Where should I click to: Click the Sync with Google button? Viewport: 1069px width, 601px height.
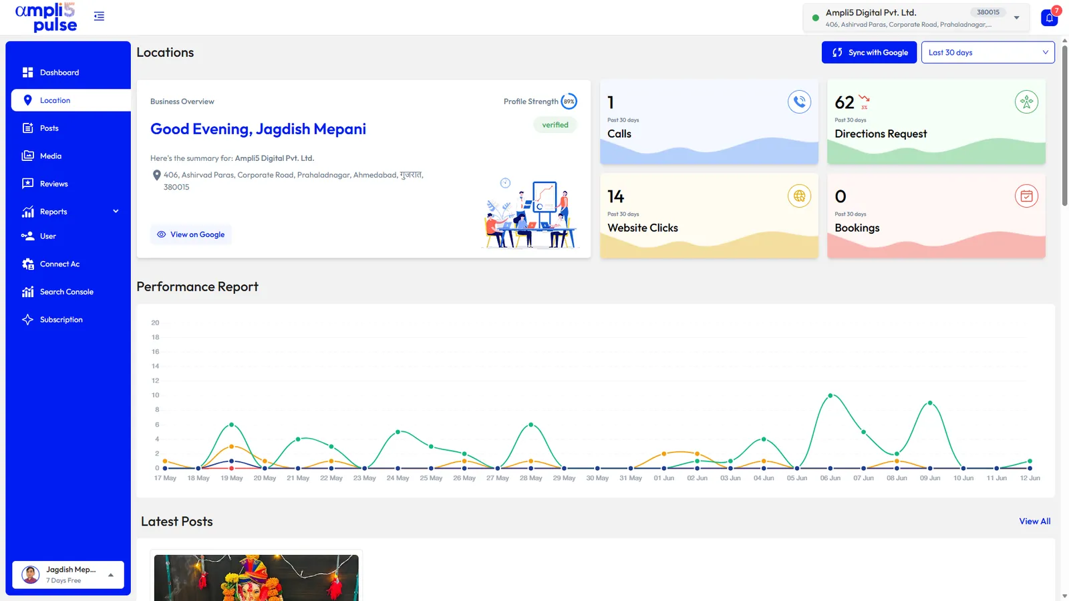pyautogui.click(x=869, y=53)
